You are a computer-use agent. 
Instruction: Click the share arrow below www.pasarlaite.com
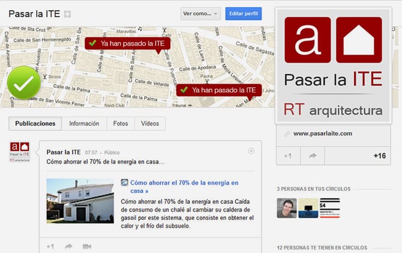point(312,156)
